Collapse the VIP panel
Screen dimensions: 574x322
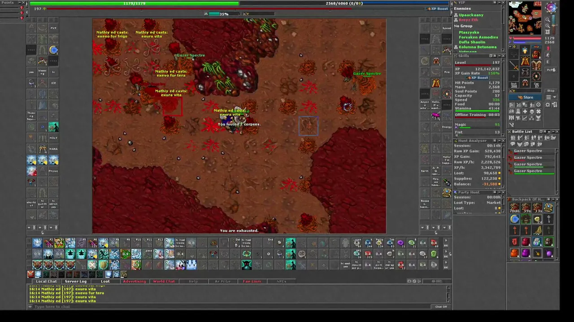(499, 3)
